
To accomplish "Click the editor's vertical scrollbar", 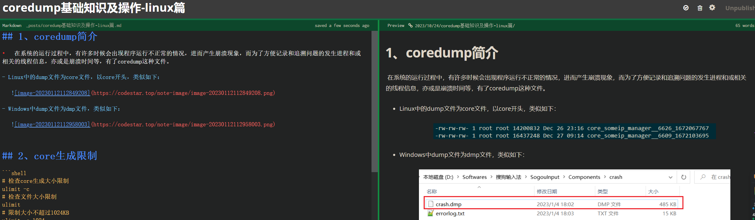I will [x=374, y=102].
